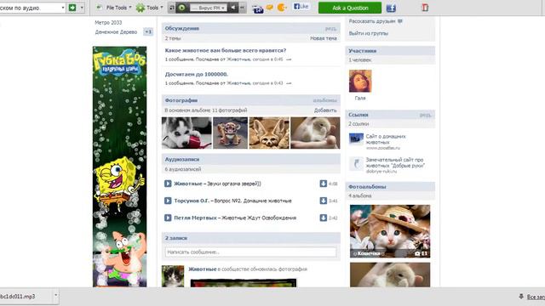Mute the toolbar radio speaker
Viewport: 545px width, 306px height.
(233, 8)
